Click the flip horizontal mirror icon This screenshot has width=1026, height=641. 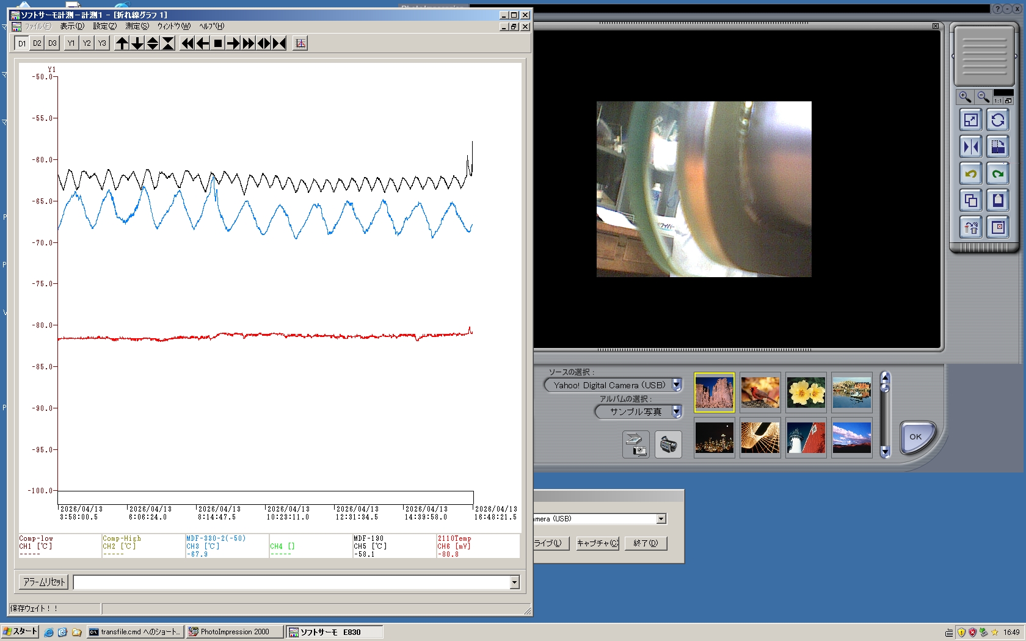click(970, 147)
